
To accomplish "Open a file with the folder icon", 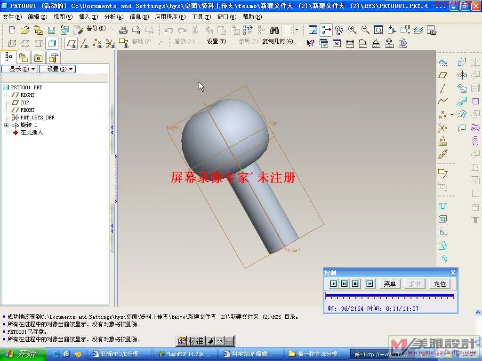I will [x=25, y=30].
